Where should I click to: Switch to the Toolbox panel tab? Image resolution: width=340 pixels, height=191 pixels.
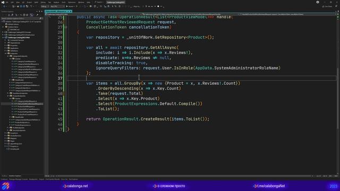tap(4, 176)
